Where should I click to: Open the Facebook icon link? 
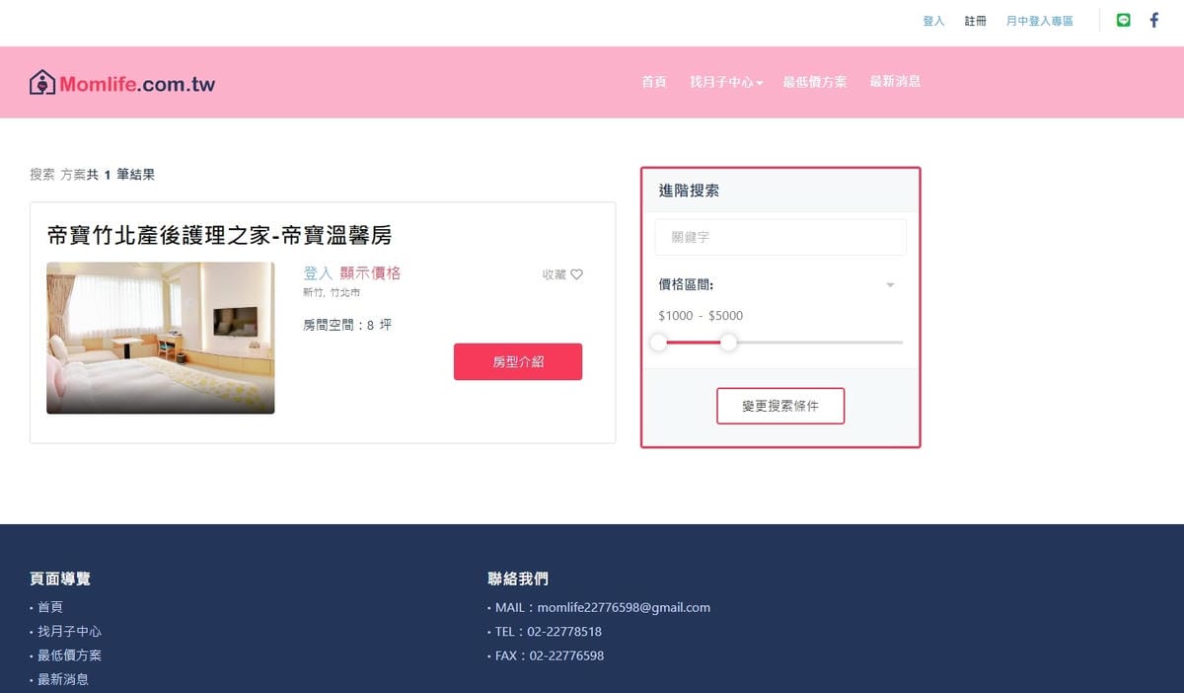[x=1153, y=21]
